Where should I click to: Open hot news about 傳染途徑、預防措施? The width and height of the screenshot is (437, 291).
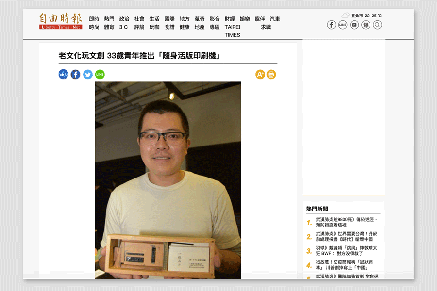(346, 222)
